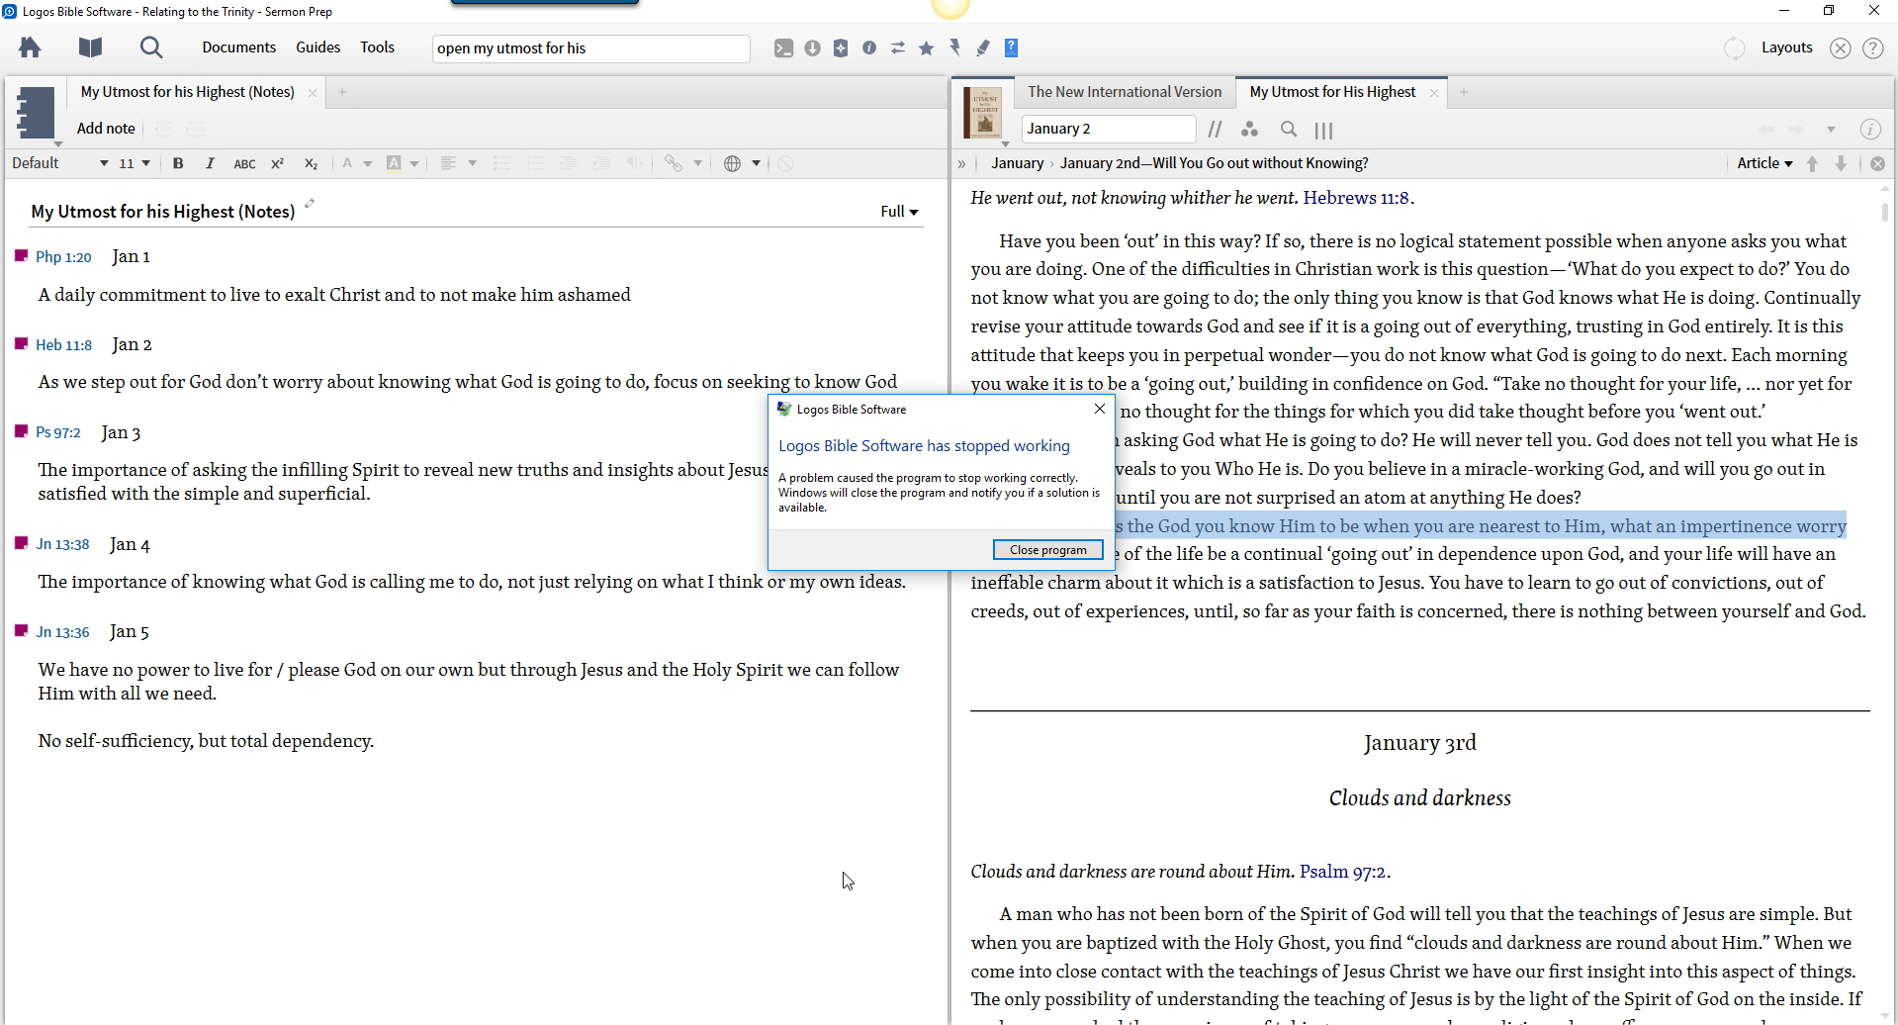The width and height of the screenshot is (1898, 1025).
Task: Open the blue question-mark book shortcut
Action: tap(1012, 47)
